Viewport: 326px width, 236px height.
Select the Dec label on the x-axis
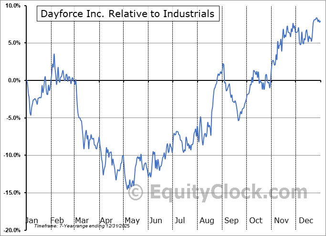[305, 220]
